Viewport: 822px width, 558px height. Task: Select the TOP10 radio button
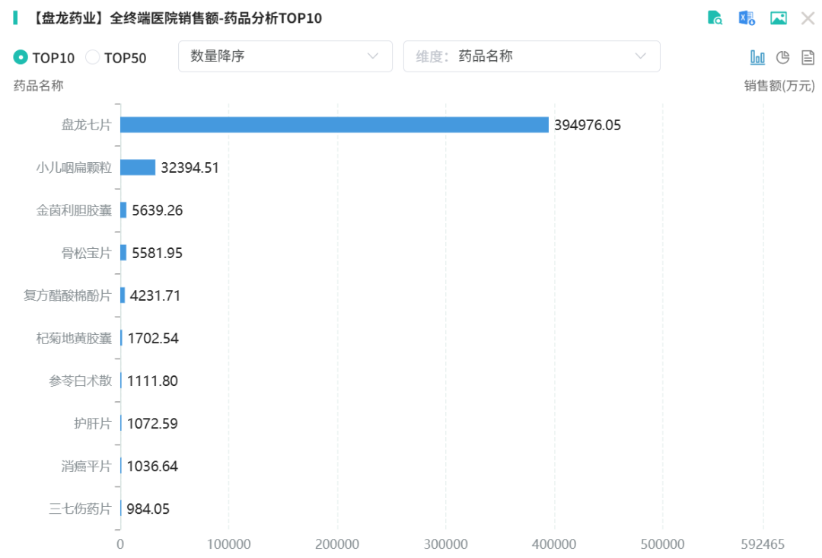[21, 57]
